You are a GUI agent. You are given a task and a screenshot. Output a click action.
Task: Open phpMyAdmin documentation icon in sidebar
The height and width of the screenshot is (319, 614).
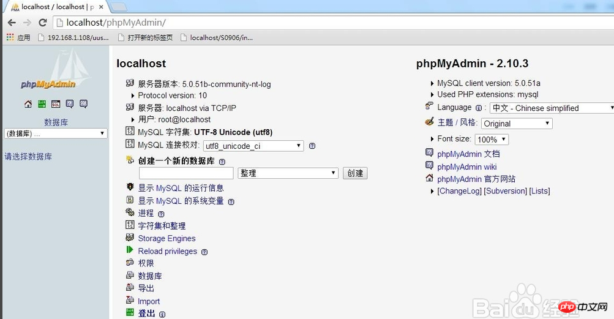[70, 104]
